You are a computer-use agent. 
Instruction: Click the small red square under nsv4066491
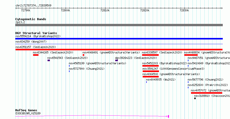pos(83,55)
